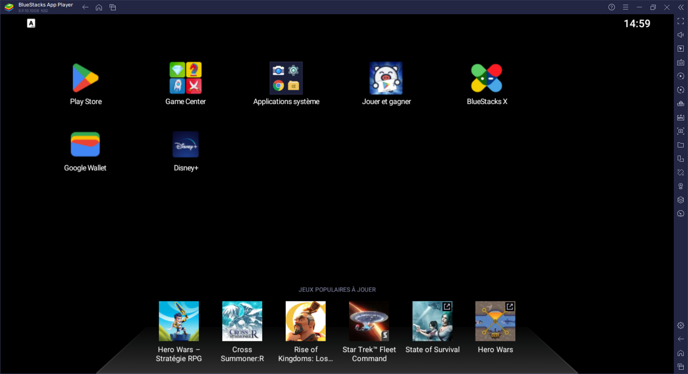Open the help question mark icon

(x=611, y=7)
